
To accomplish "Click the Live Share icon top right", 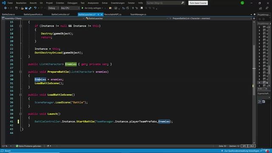I will [261, 8].
